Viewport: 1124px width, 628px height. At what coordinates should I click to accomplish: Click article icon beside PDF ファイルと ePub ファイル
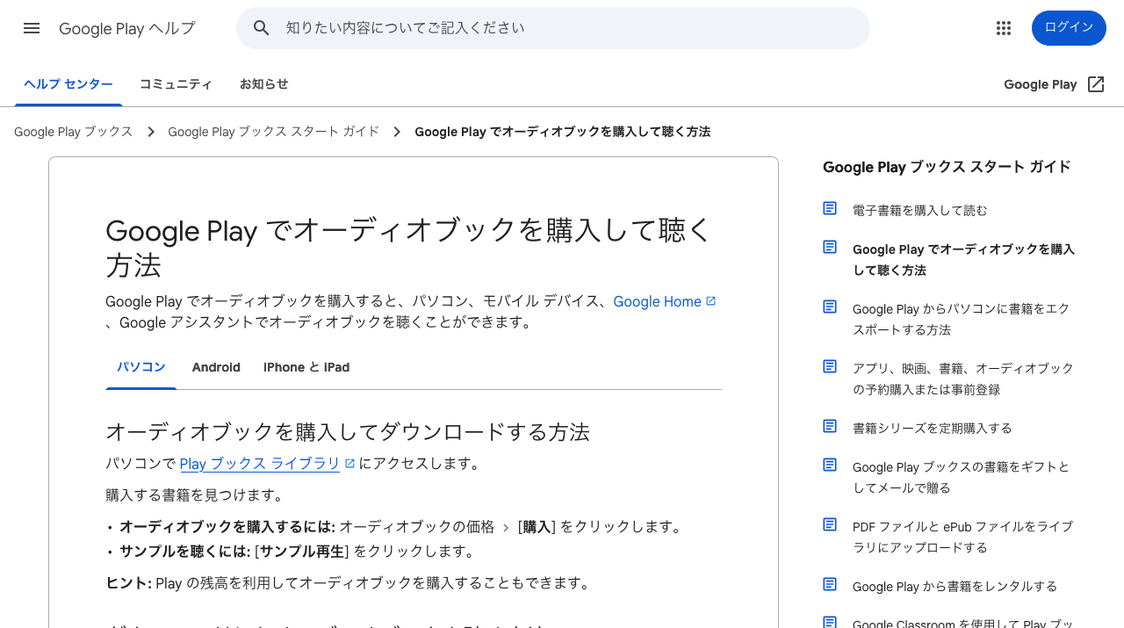click(830, 524)
